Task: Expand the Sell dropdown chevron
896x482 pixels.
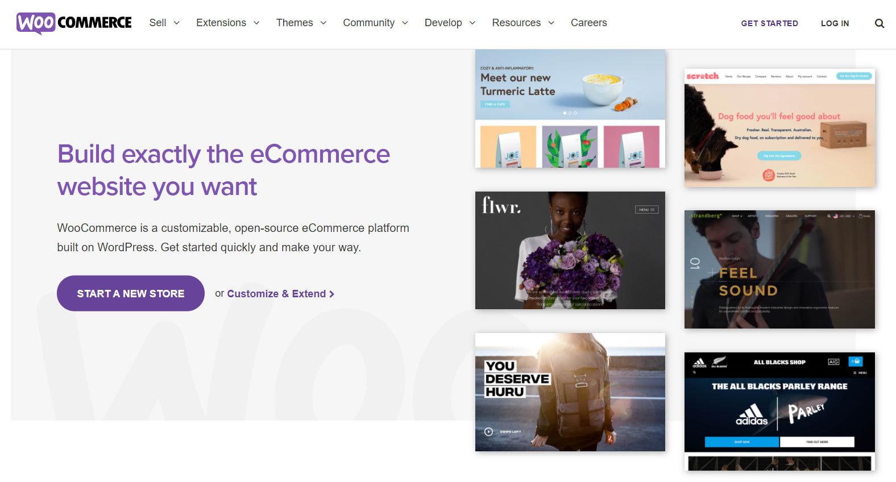Action: [x=177, y=23]
